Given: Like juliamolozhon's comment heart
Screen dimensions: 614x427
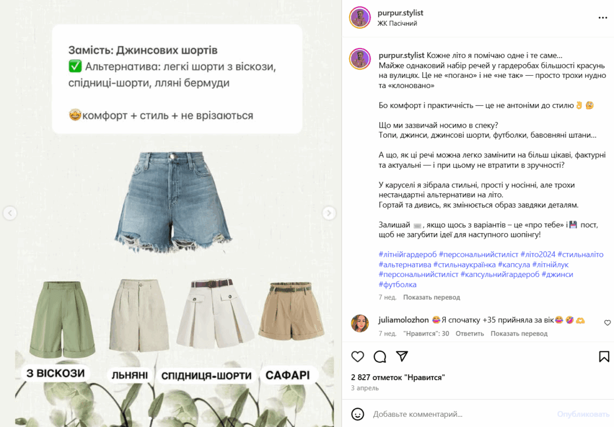Looking at the screenshot, I should tap(608, 323).
